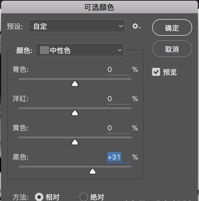Select the 绝对 absolute method radio button
Viewport: 199px width, 201px height.
84,197
